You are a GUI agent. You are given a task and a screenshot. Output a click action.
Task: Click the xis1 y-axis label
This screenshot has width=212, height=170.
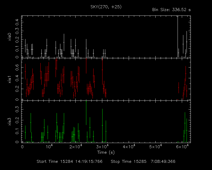click(x=9, y=79)
